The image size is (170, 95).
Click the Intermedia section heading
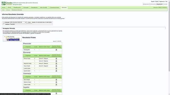coord(27,74)
